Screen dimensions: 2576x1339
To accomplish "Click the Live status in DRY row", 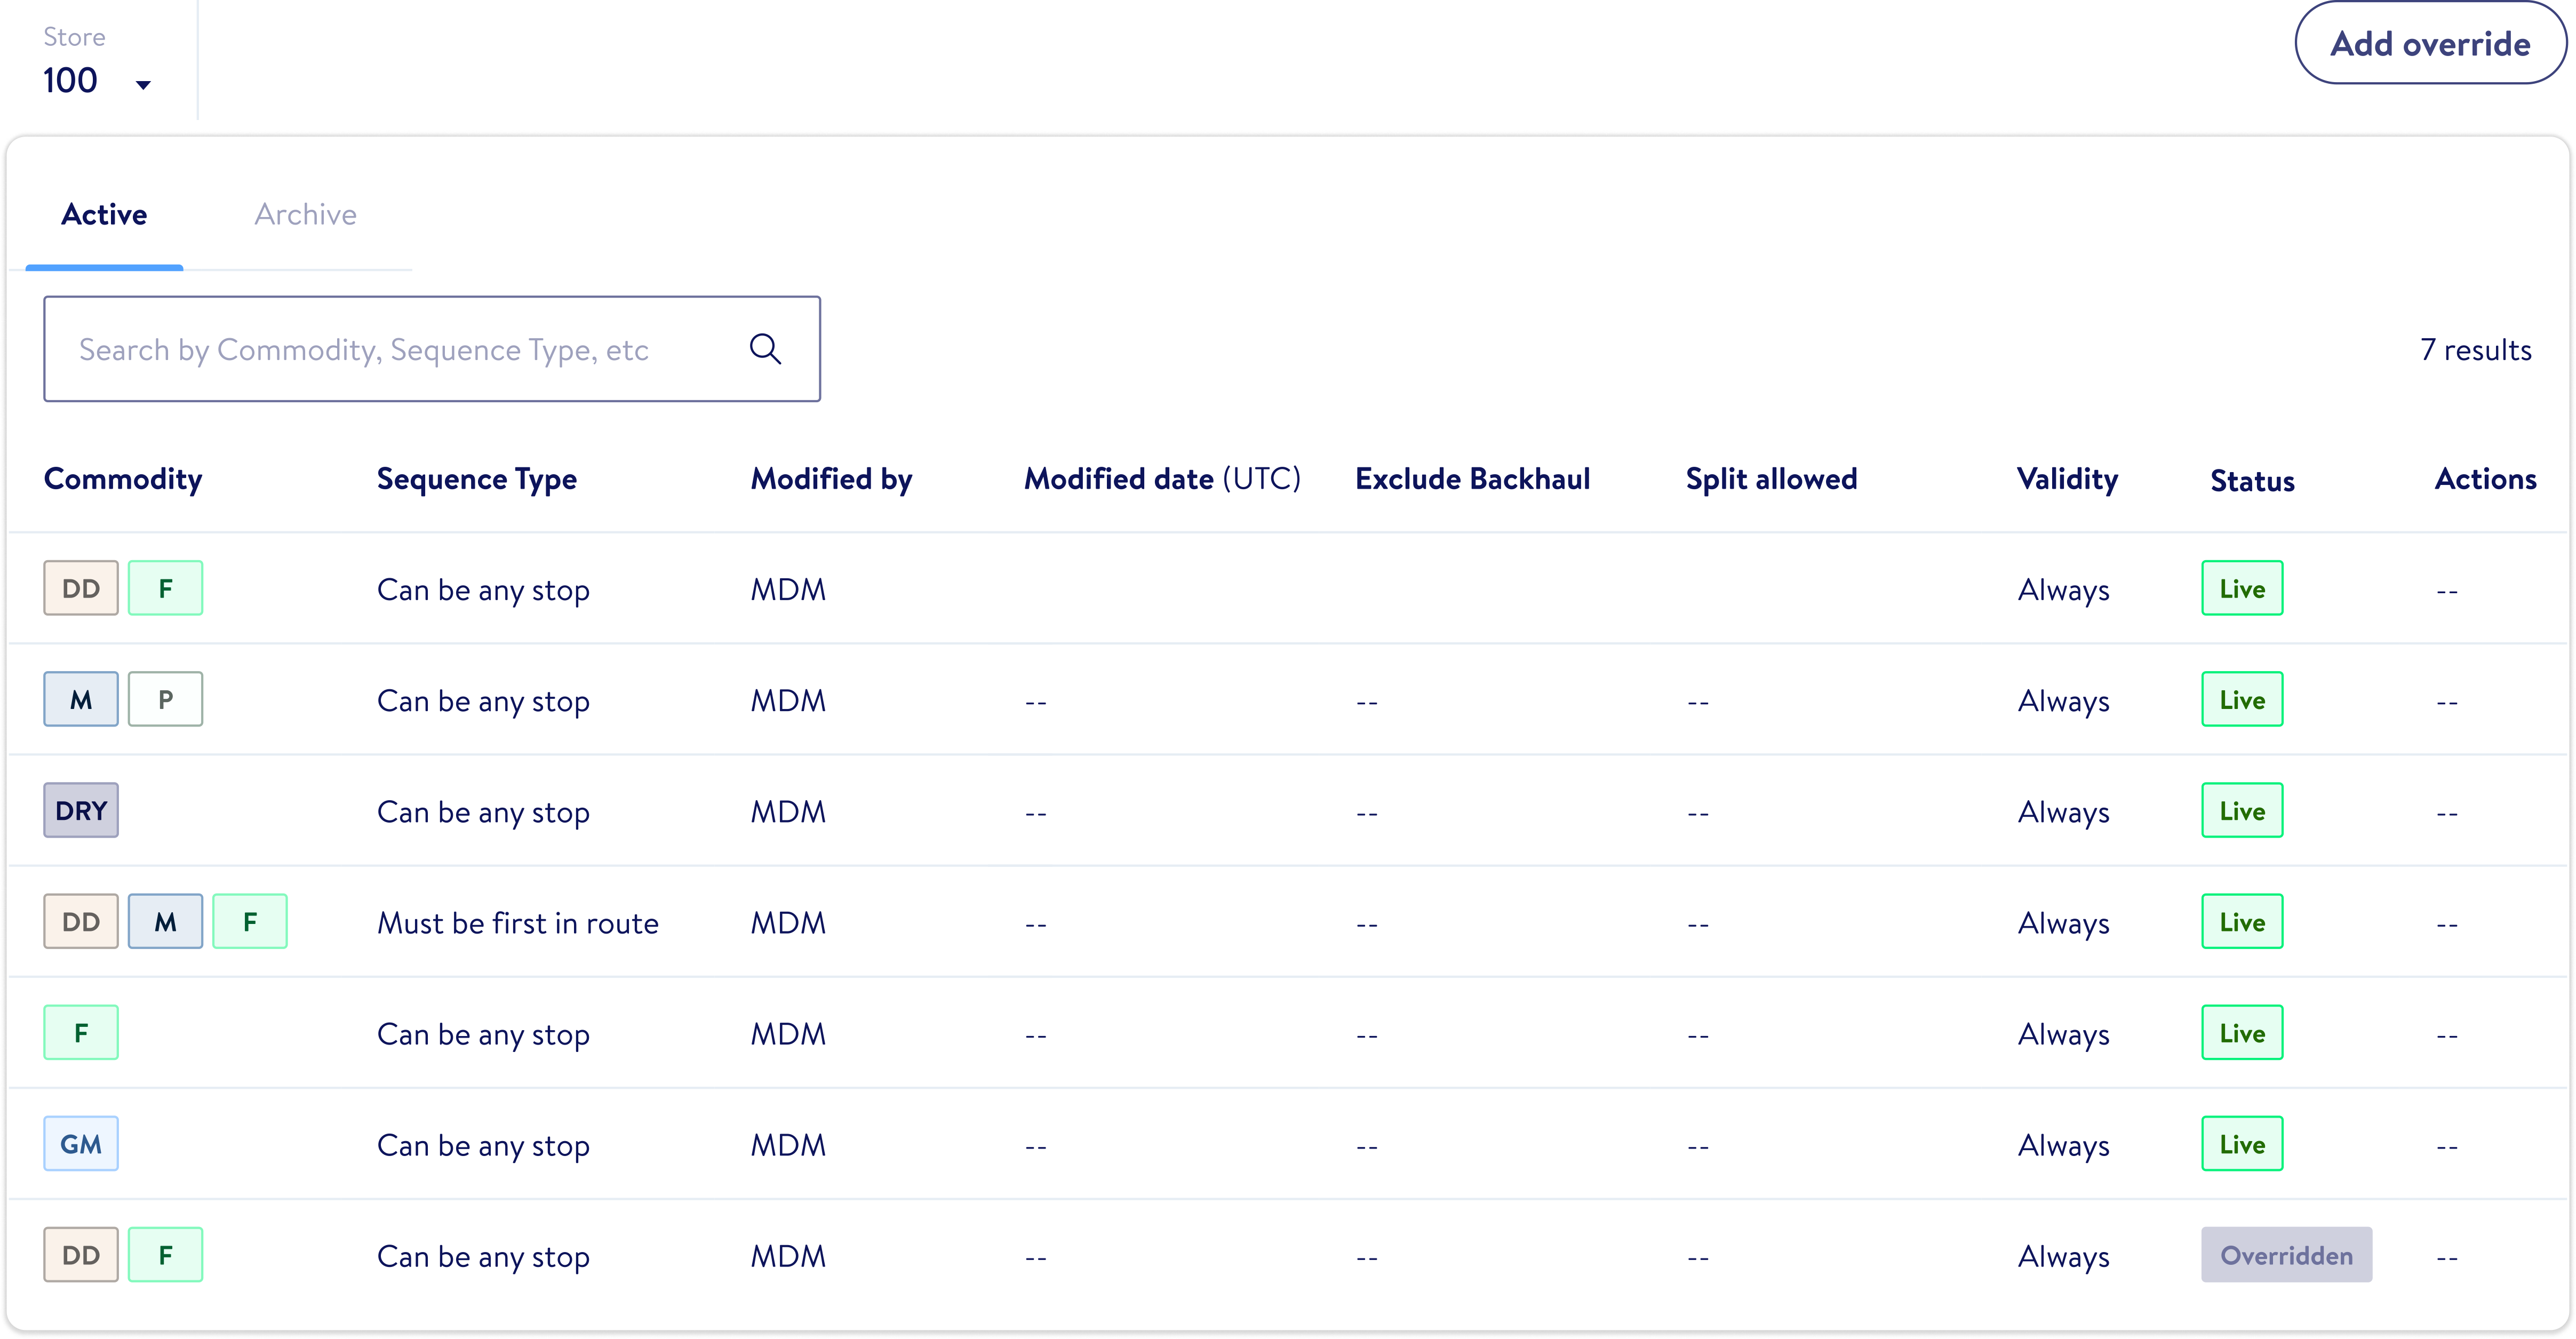I will 2242,810.
